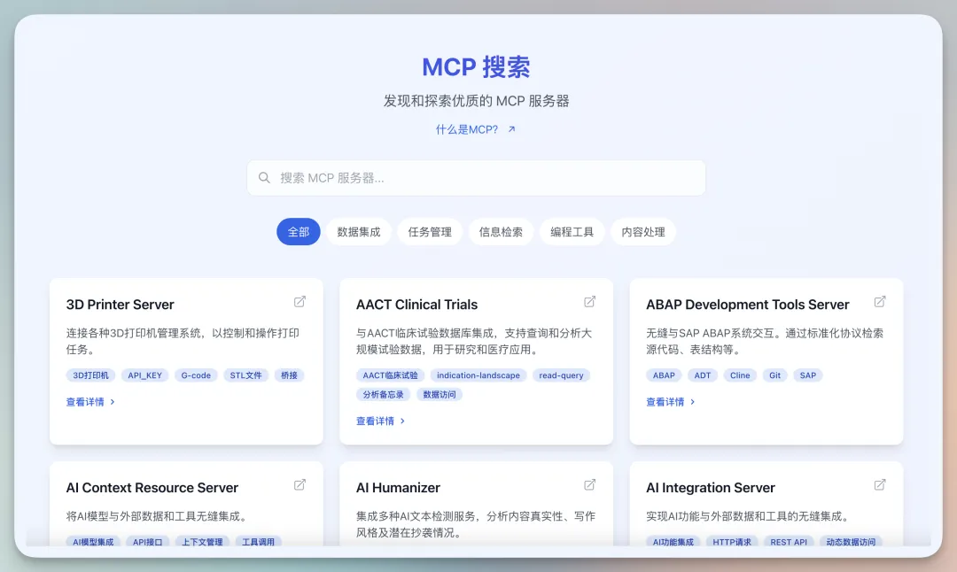
Task: Click the ABAP tag
Action: tap(664, 375)
